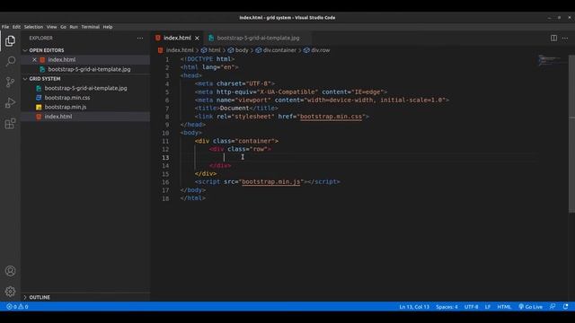
Task: Click Ln 13, Col 13 status entry
Action: [414, 307]
